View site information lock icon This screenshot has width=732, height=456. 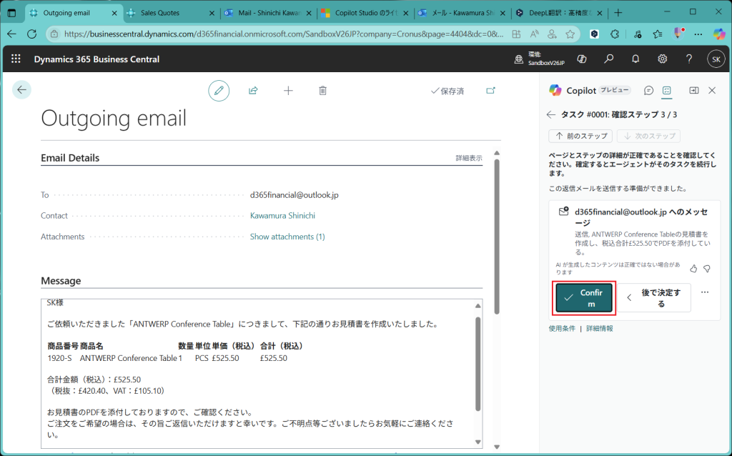click(54, 34)
